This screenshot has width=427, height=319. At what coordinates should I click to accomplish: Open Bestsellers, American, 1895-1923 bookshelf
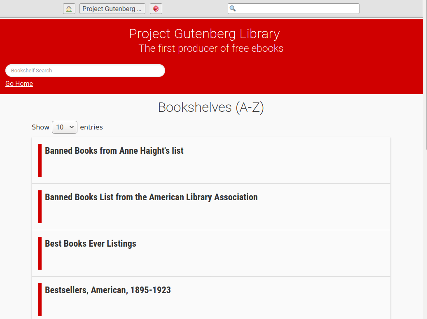tap(108, 290)
